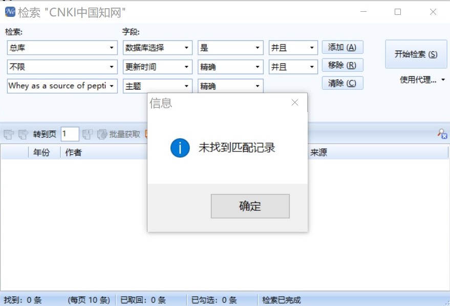Click the 确定 button in the dialog
Viewport: 450px width, 306px height.
point(250,206)
